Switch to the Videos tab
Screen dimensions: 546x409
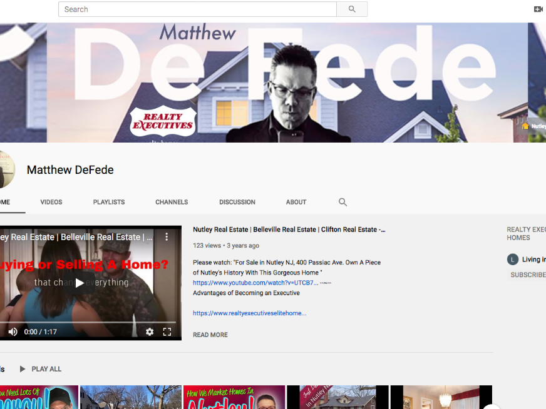(x=51, y=202)
